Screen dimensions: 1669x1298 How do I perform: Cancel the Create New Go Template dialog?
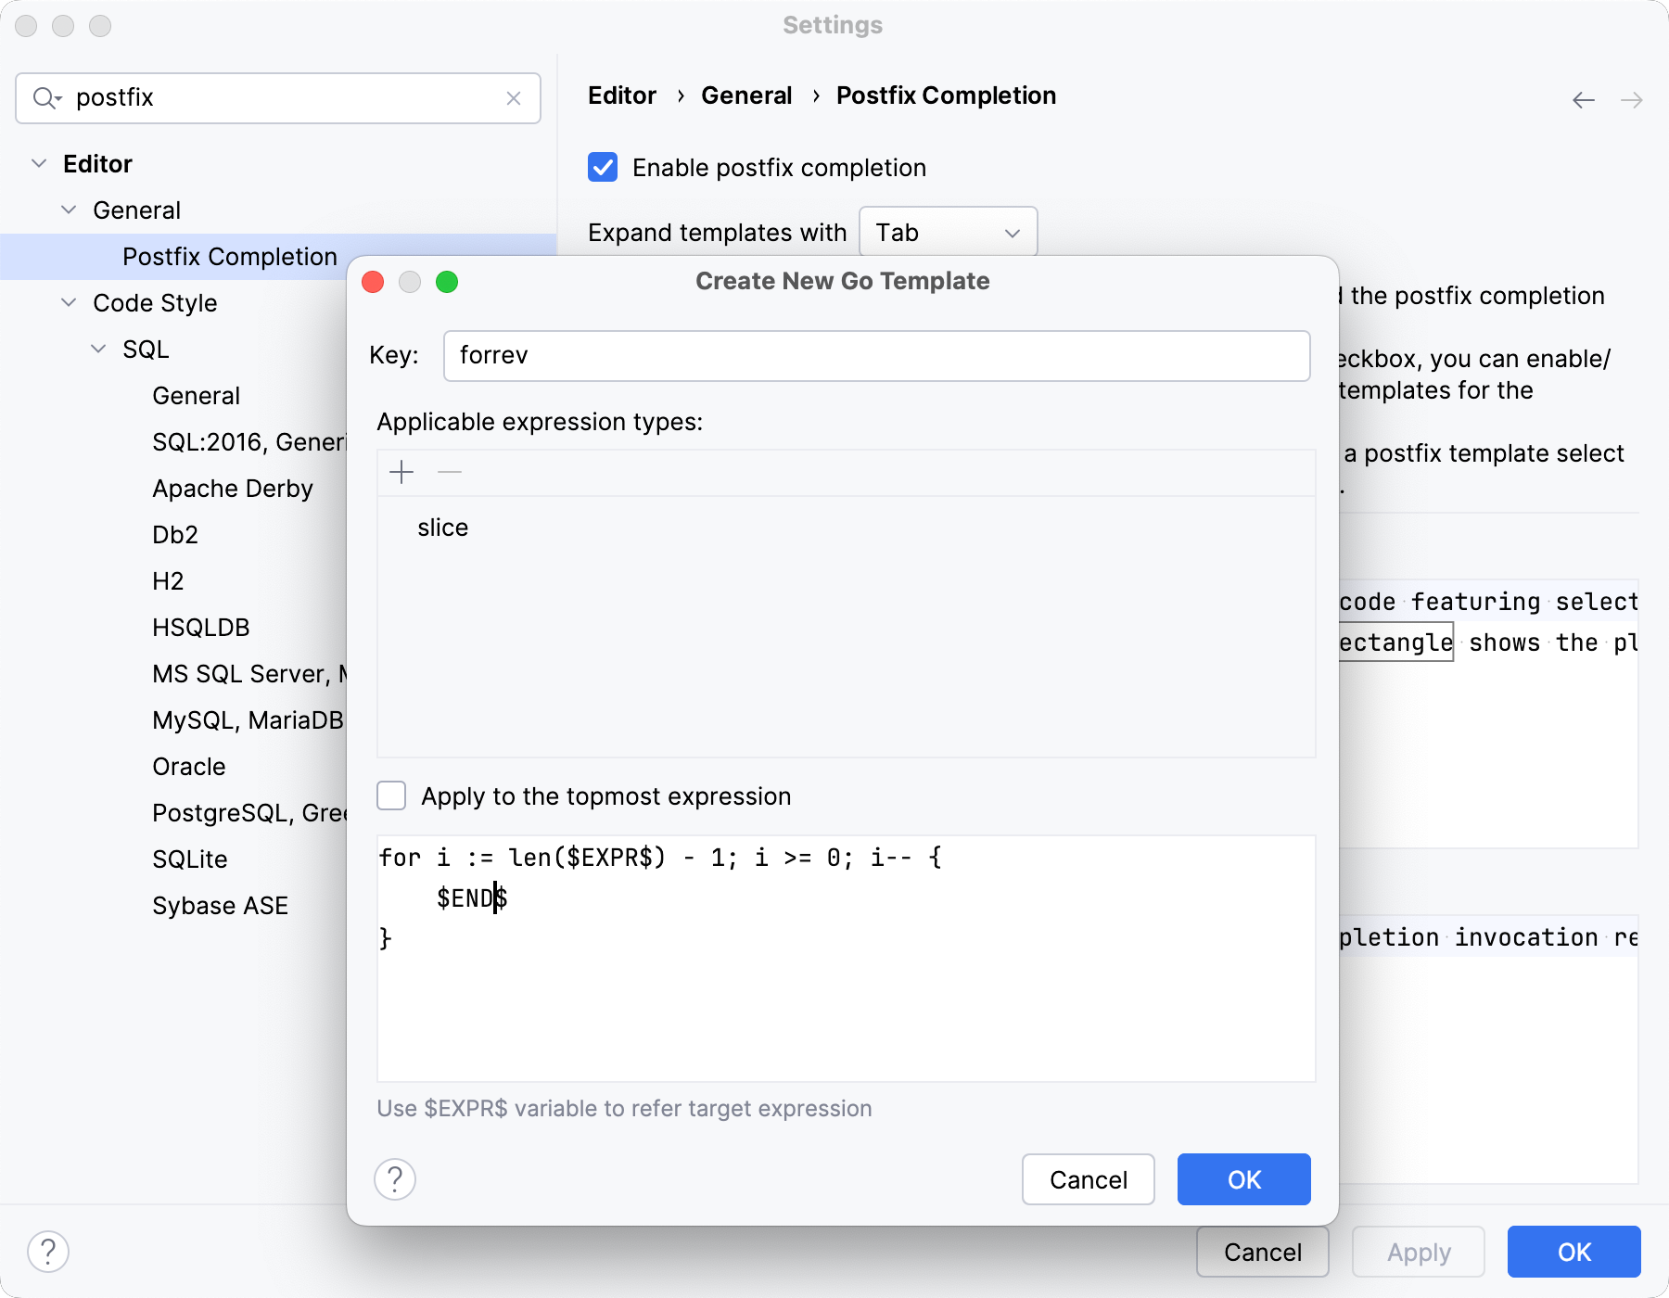pos(1088,1179)
